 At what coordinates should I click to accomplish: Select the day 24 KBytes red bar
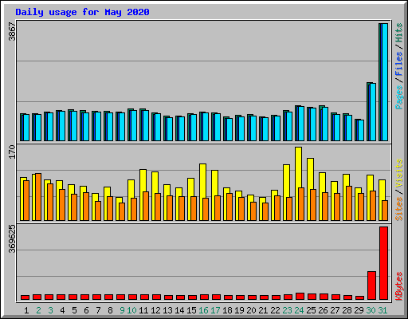coord(300,296)
